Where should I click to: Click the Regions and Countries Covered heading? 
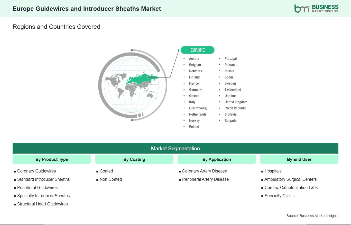tap(56, 27)
